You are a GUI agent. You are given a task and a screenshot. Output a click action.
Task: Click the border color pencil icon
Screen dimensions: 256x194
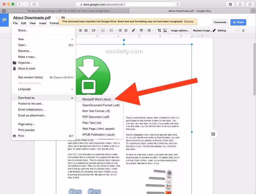pos(133,30)
